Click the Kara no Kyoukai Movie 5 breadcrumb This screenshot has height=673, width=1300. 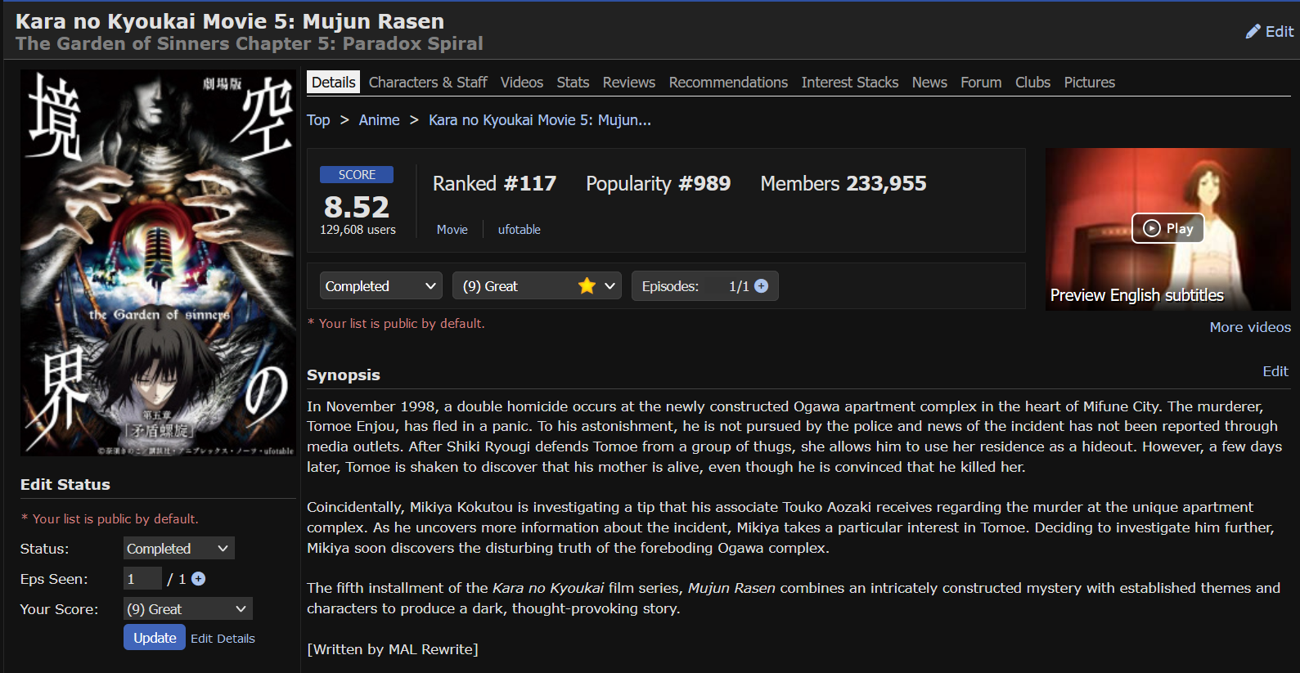tap(540, 120)
